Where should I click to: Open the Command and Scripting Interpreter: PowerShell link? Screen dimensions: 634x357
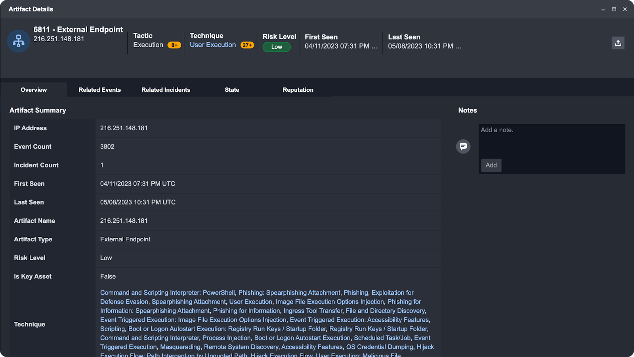click(167, 292)
